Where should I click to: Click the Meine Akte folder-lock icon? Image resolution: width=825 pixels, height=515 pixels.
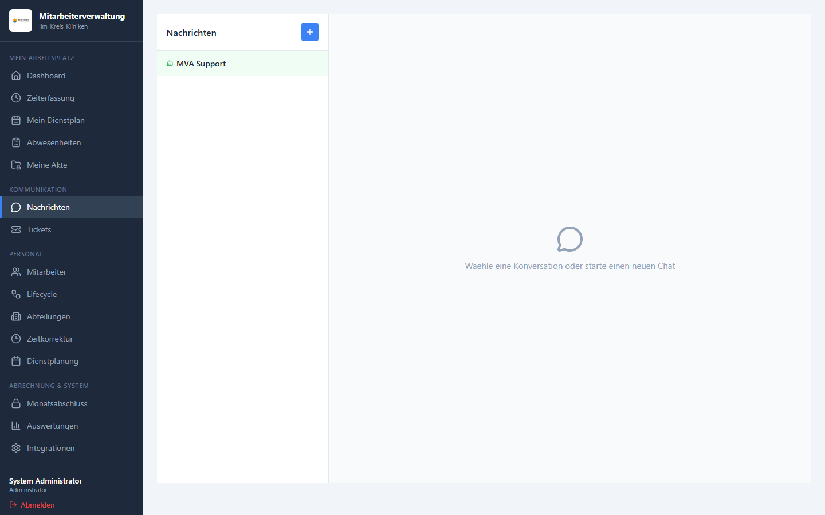coord(16,165)
